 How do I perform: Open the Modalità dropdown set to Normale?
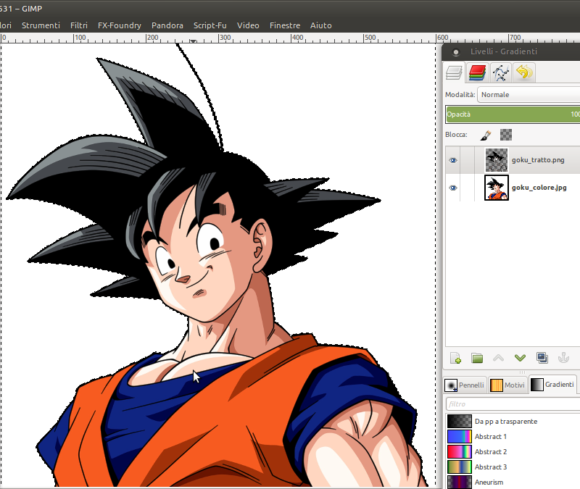(528, 95)
